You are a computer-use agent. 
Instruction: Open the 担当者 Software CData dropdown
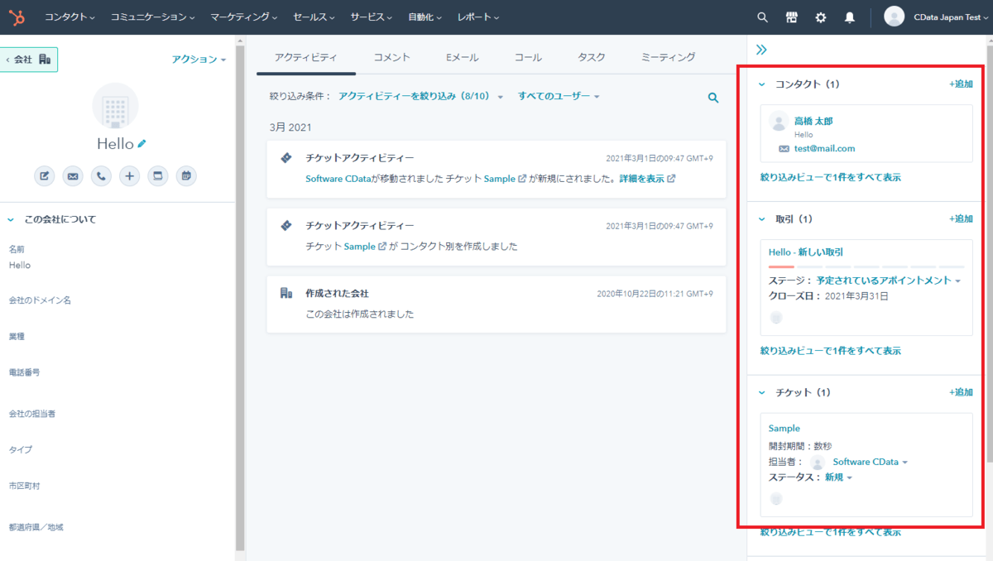[x=870, y=462]
